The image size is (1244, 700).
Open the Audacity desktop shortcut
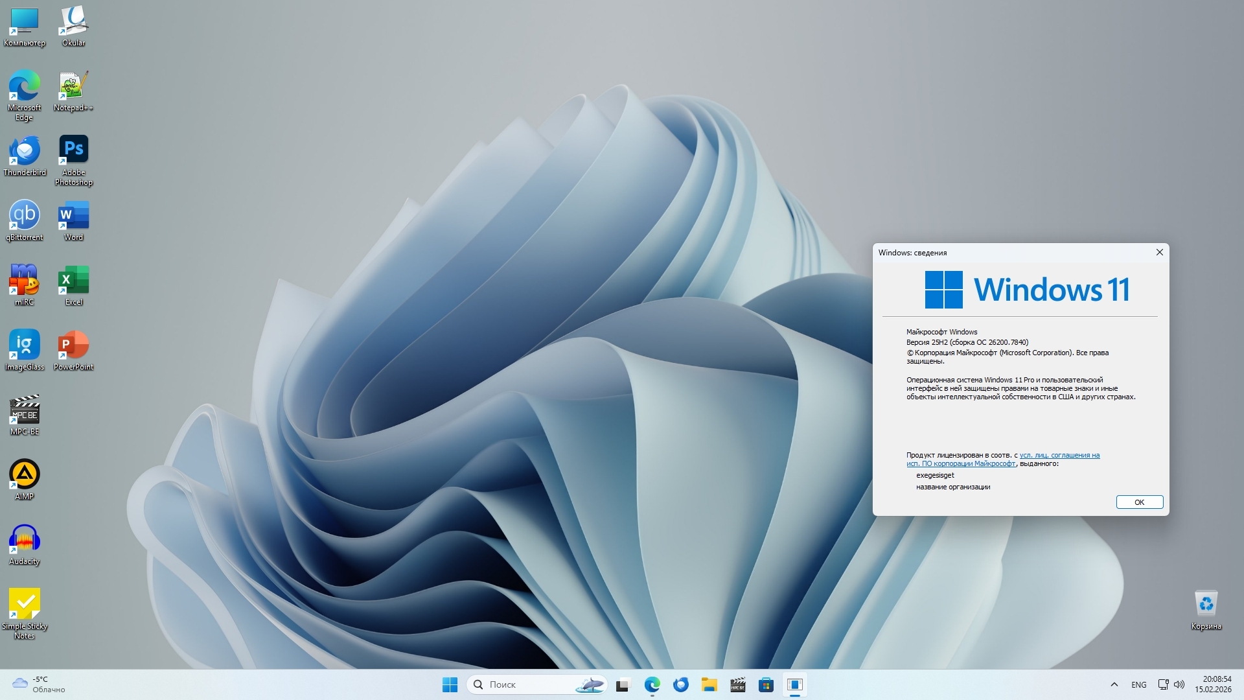click(25, 540)
